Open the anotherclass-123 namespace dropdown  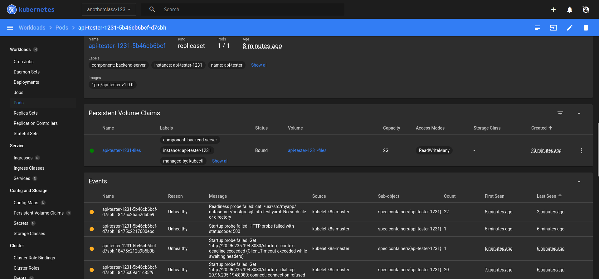pos(109,9)
